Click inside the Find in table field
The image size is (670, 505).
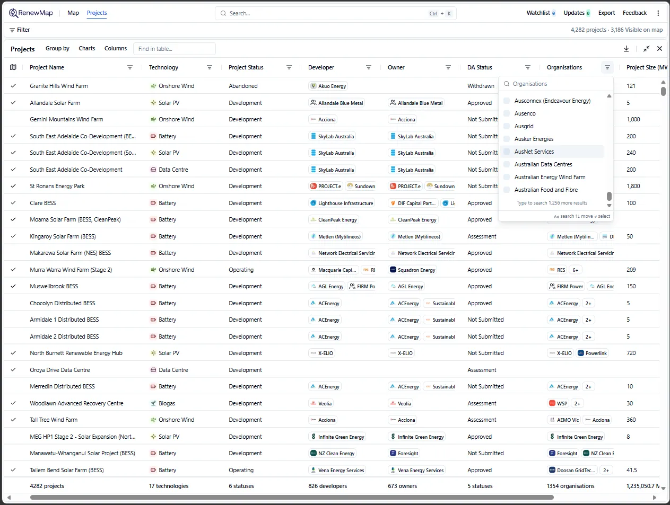coord(174,48)
